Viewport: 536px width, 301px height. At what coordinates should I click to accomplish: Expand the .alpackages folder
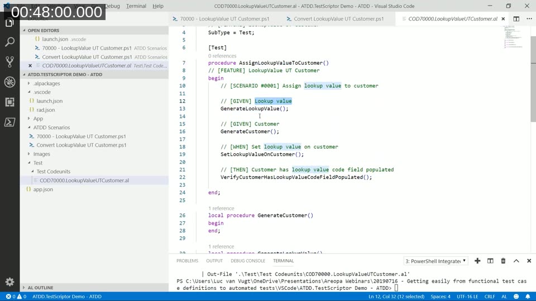pos(29,83)
